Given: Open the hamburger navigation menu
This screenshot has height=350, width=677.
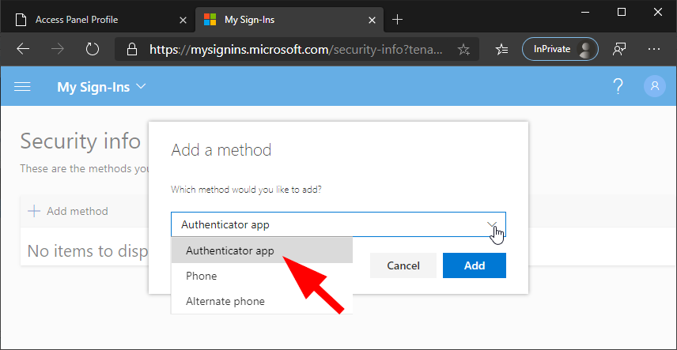Looking at the screenshot, I should point(23,87).
